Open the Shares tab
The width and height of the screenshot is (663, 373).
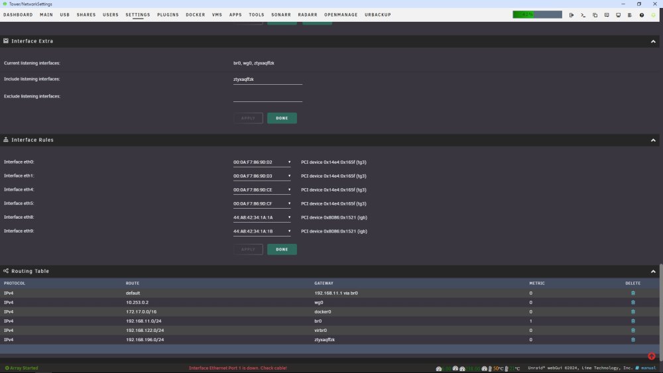point(86,15)
